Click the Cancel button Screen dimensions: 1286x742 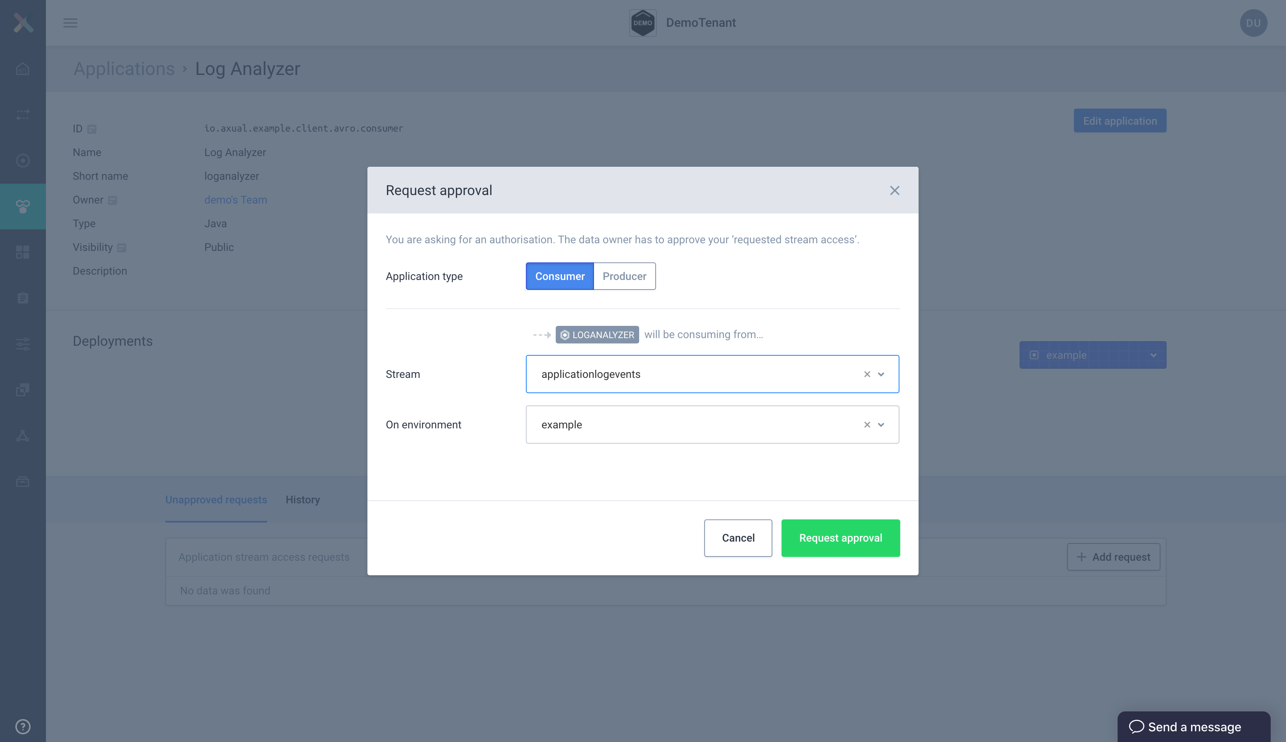point(738,538)
